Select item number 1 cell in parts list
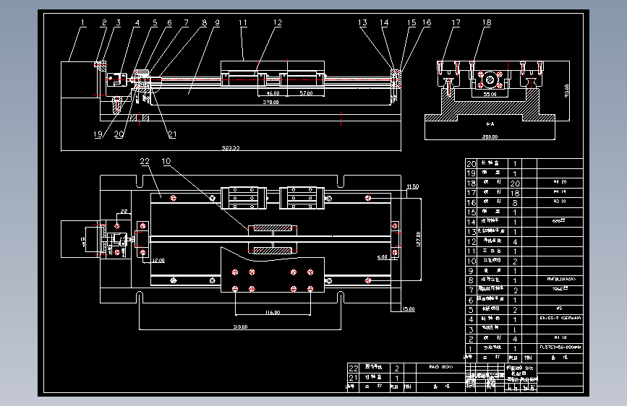This screenshot has height=406, width=627. pos(471,349)
